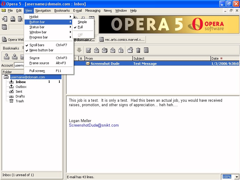This screenshot has height=180, width=240.
Task: Open the Window menu
Action: point(121,10)
